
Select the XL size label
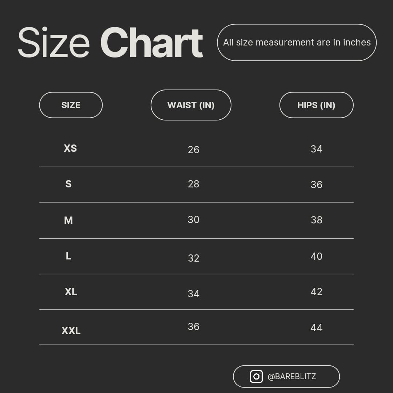[71, 291]
